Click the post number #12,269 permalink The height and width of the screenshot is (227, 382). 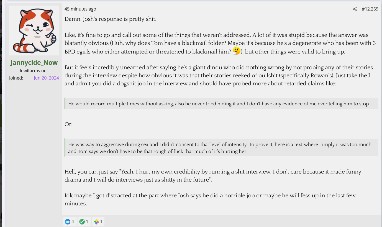[x=370, y=9]
